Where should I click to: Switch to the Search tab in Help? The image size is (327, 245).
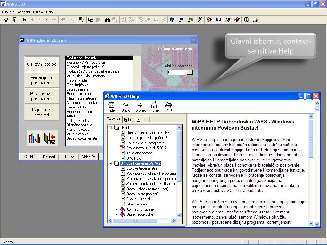click(x=143, y=120)
